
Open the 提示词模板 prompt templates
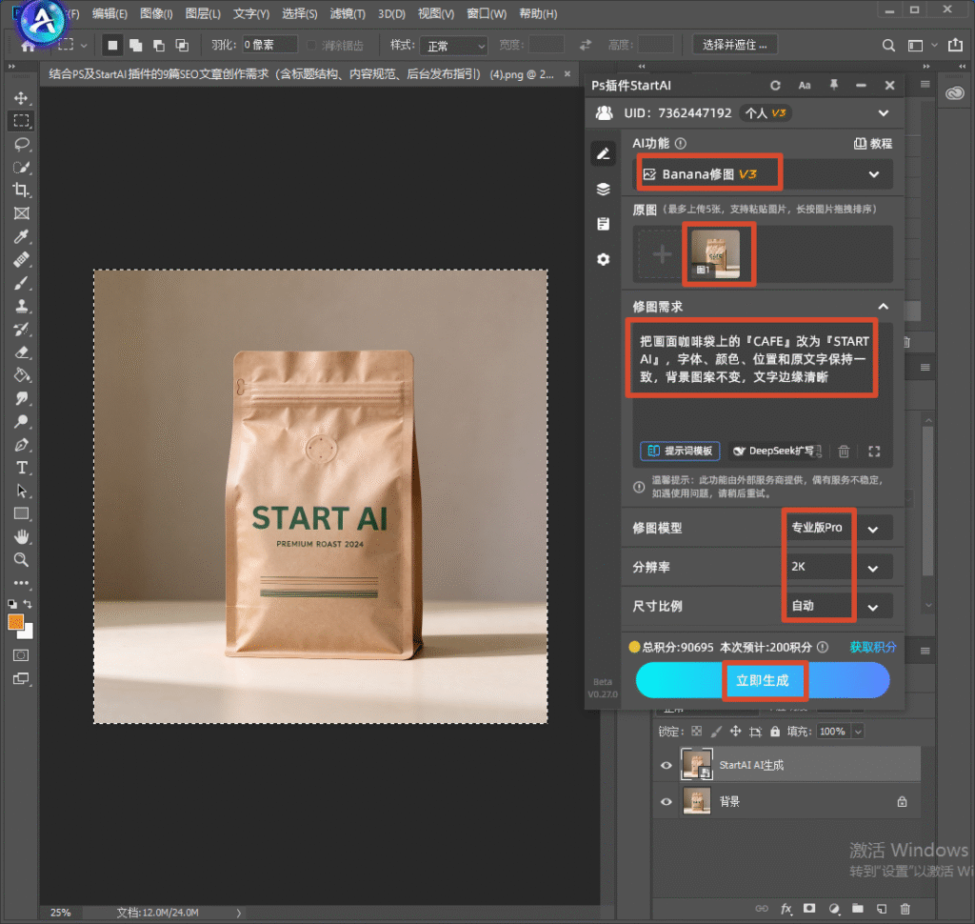pyautogui.click(x=680, y=452)
